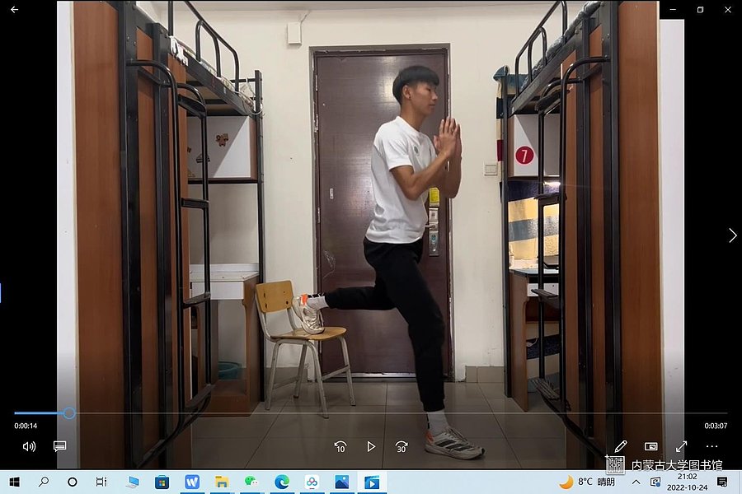Open Task View
This screenshot has height=494, width=742.
coord(101,482)
